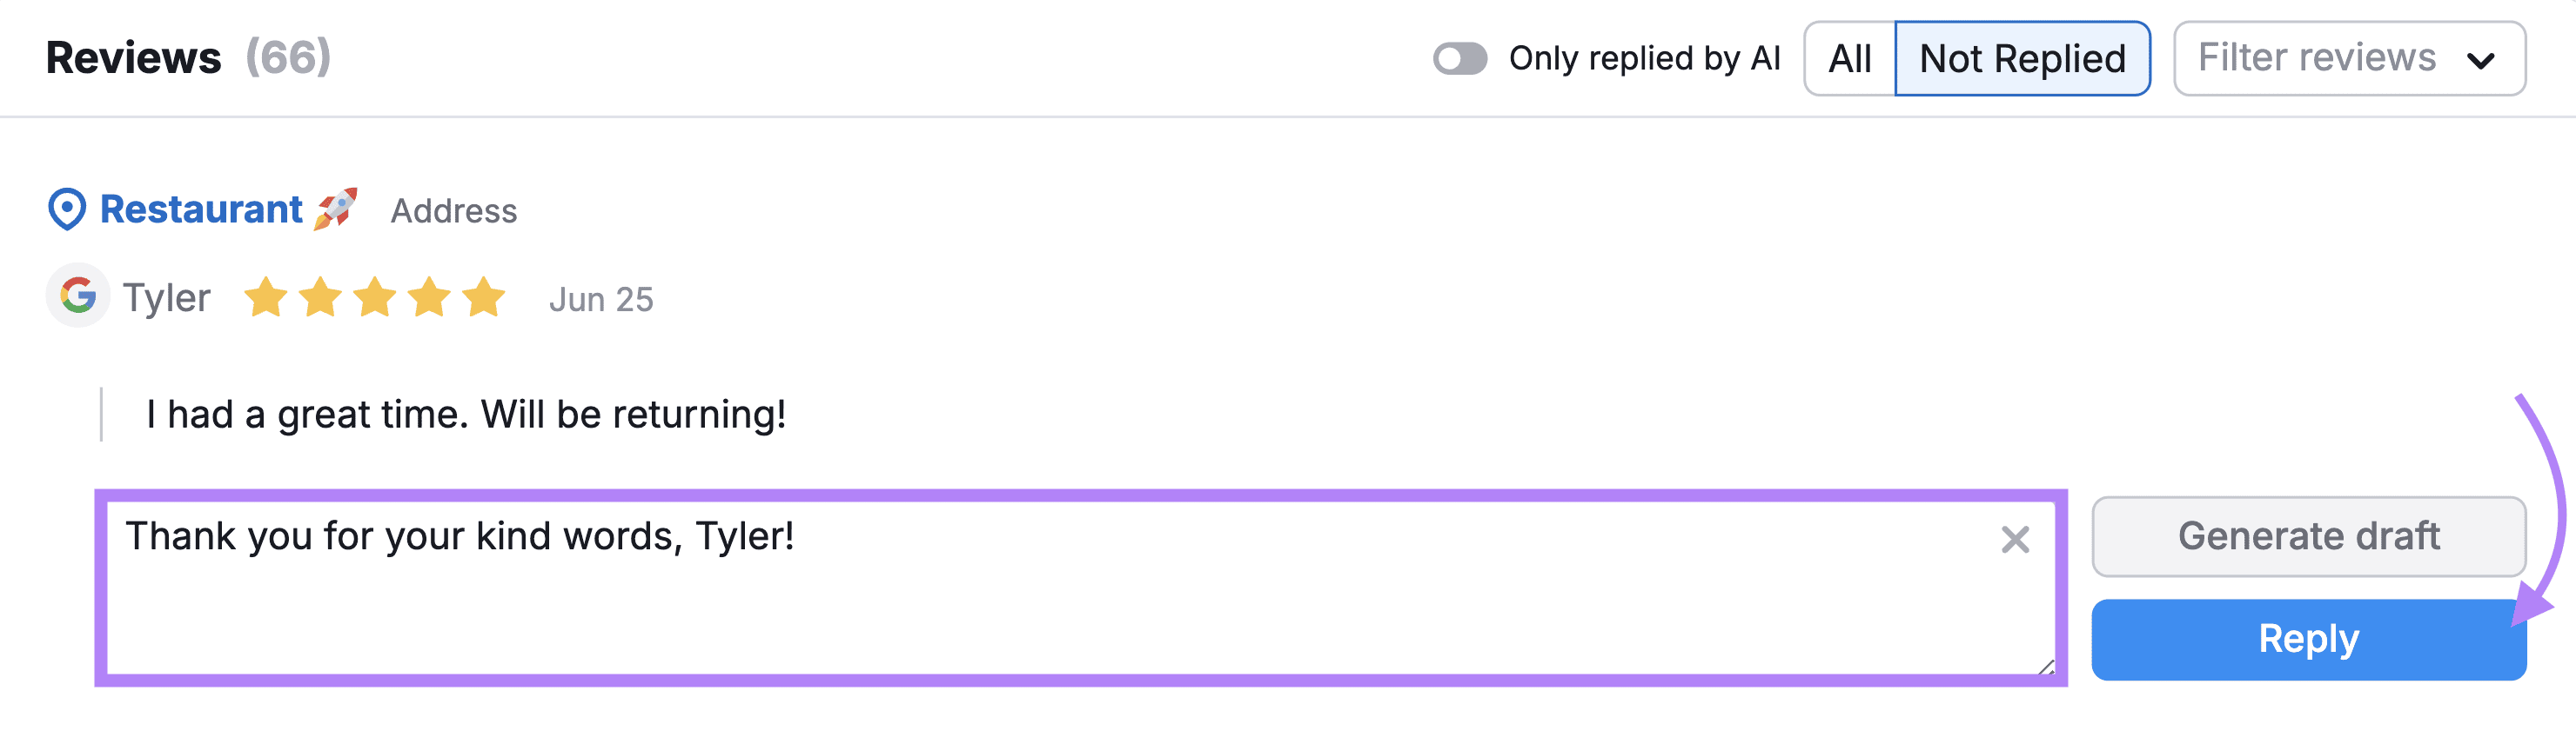Screen dimensions: 2576x744
Task: Click the Reply button
Action: point(2308,638)
